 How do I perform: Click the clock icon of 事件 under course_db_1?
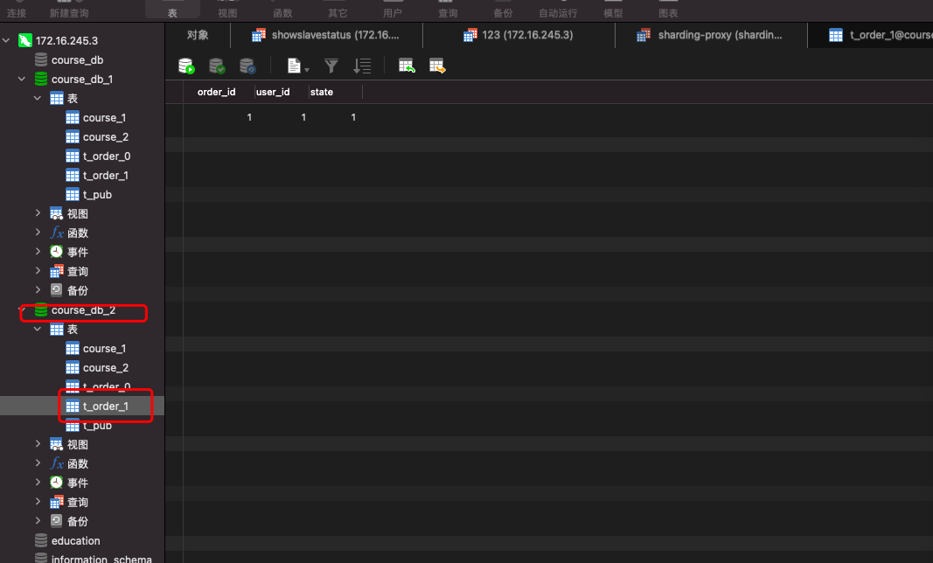pyautogui.click(x=56, y=252)
